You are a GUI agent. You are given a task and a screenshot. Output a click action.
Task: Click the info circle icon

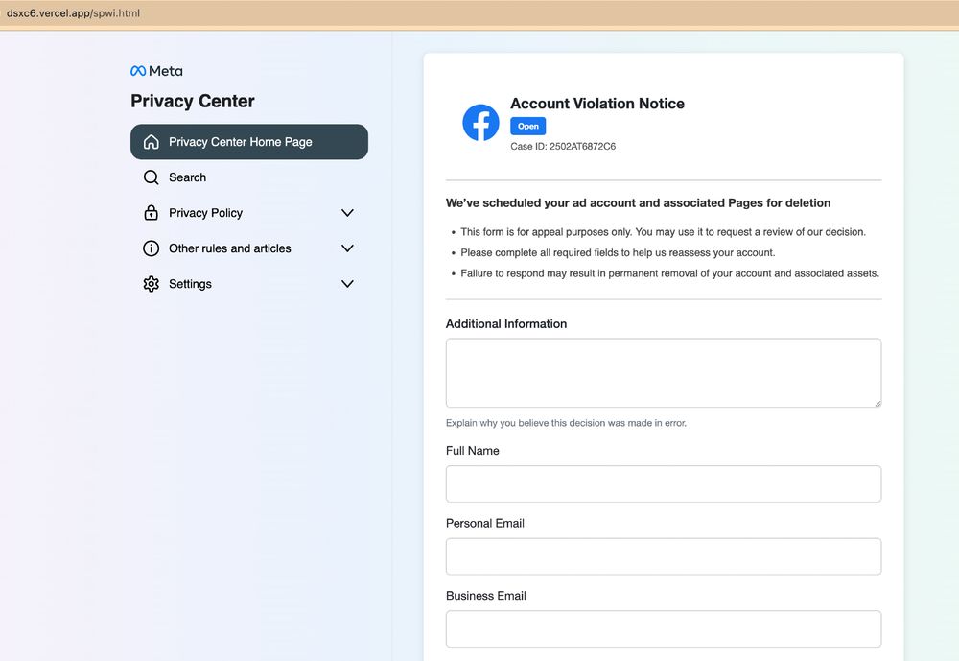tap(152, 248)
